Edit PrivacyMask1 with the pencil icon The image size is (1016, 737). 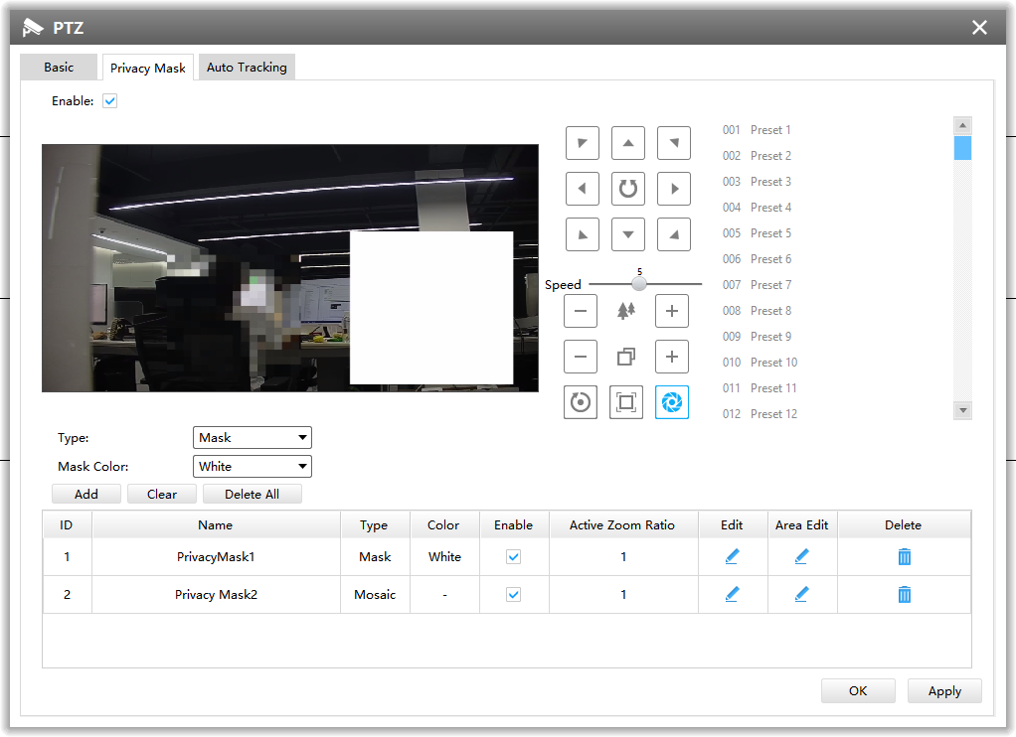tap(732, 557)
